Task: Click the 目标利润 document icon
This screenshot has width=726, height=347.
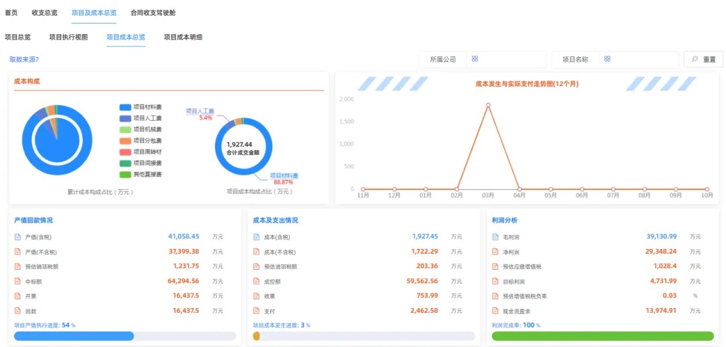Action: pos(495,281)
